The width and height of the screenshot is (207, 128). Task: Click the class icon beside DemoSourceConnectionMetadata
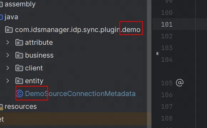[20, 94]
